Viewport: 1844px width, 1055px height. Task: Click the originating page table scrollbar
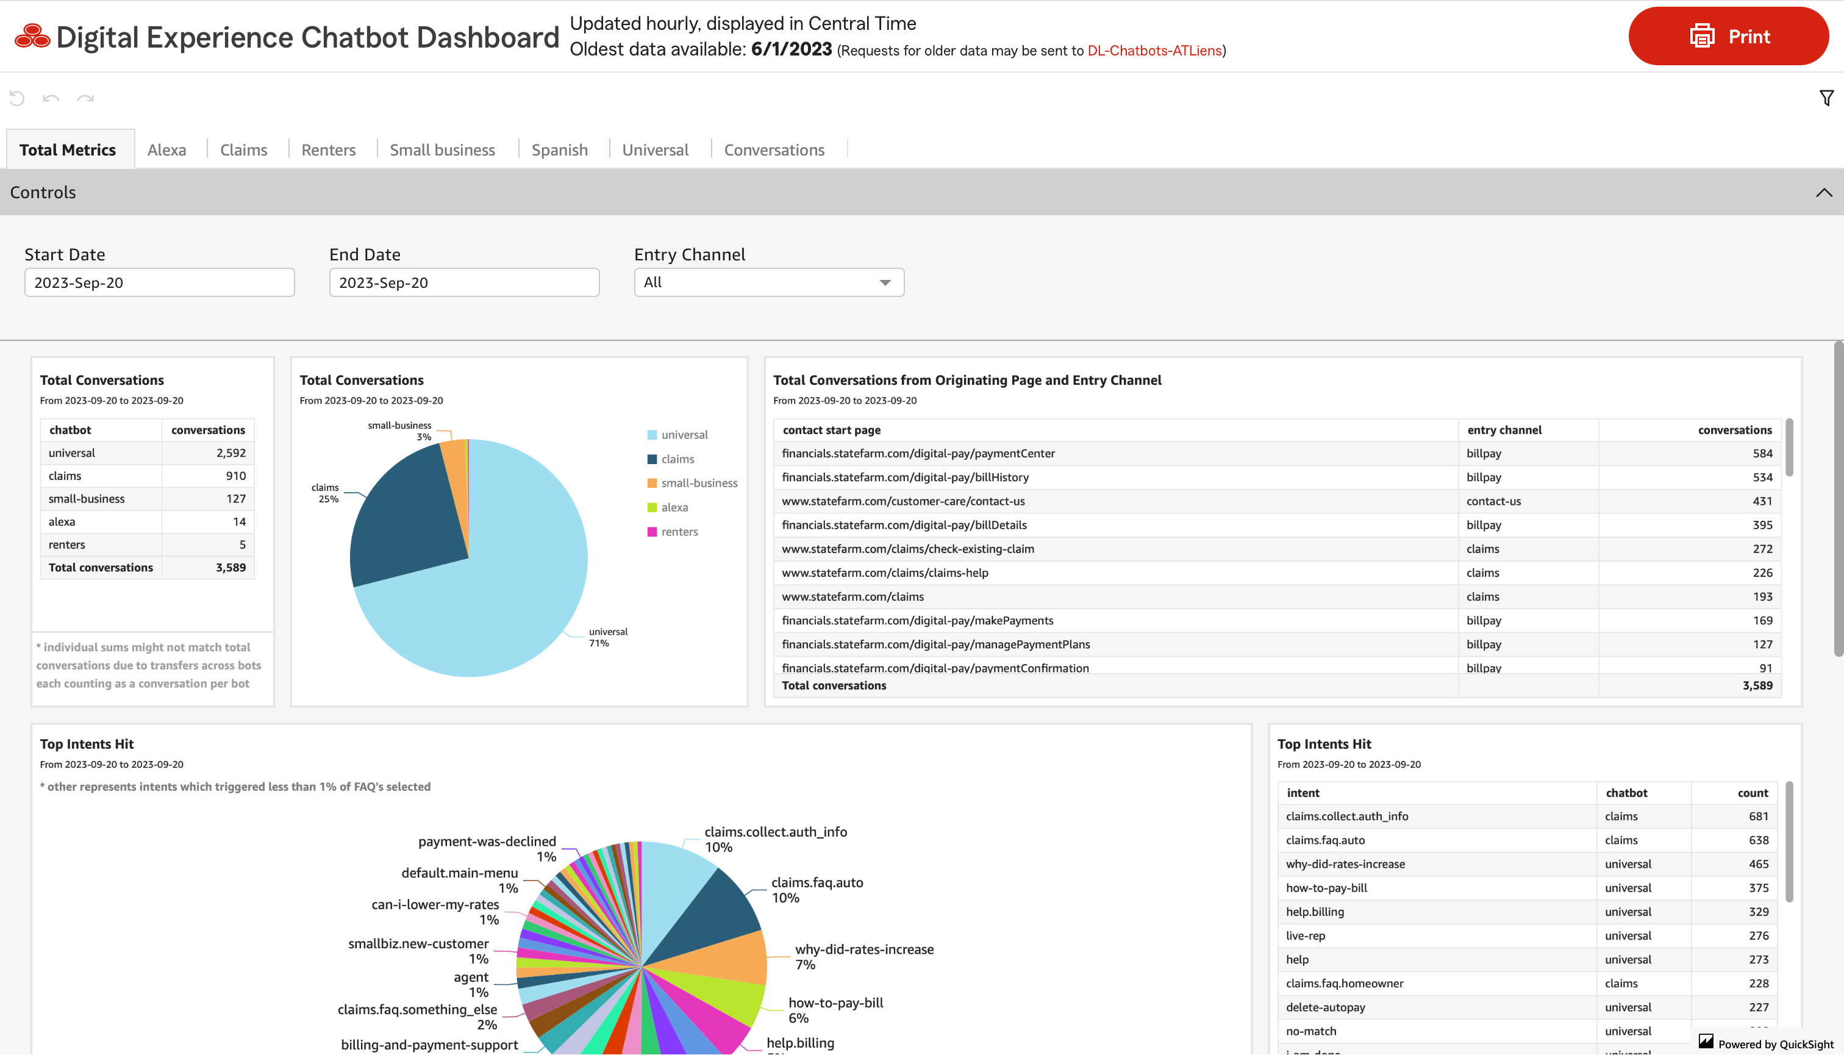(1789, 448)
